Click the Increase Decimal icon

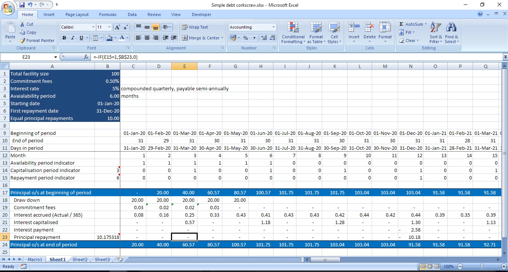click(x=264, y=38)
